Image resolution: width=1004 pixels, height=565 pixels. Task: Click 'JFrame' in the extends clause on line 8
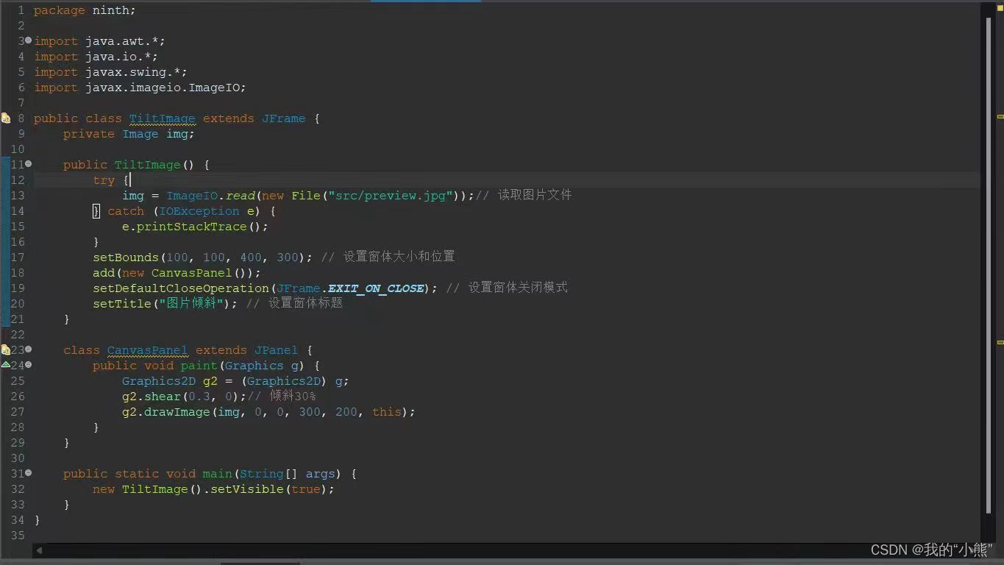(283, 118)
